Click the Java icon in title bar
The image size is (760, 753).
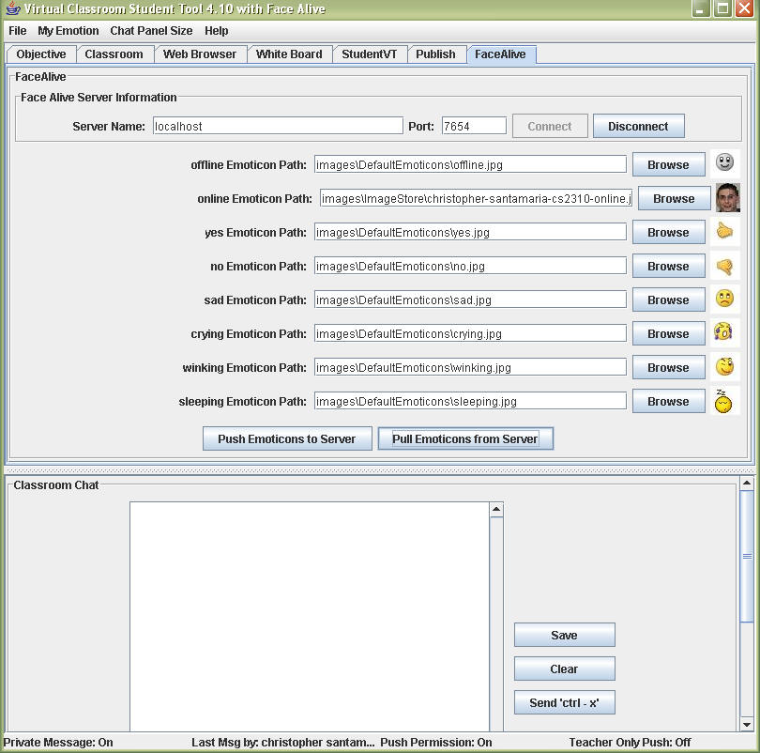12,9
